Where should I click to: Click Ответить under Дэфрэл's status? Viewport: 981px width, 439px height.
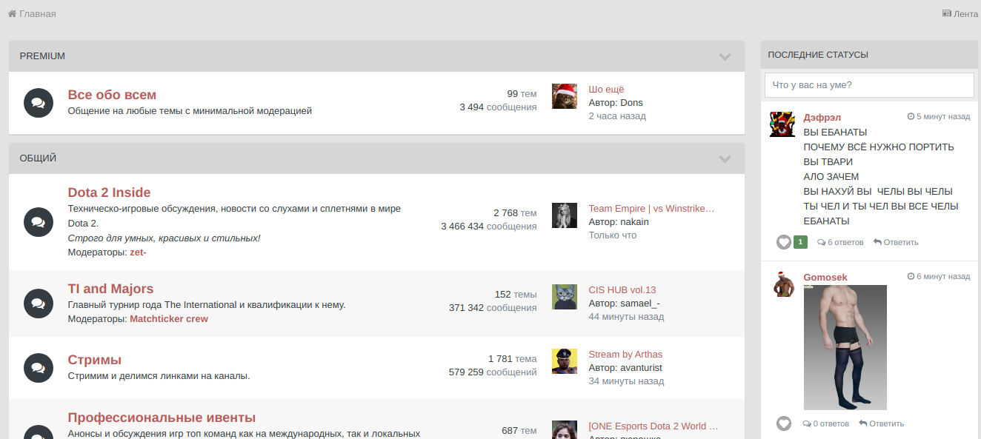click(896, 242)
